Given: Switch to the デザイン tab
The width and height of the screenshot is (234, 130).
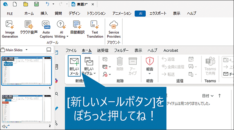Looking at the screenshot, I should click(75, 13).
